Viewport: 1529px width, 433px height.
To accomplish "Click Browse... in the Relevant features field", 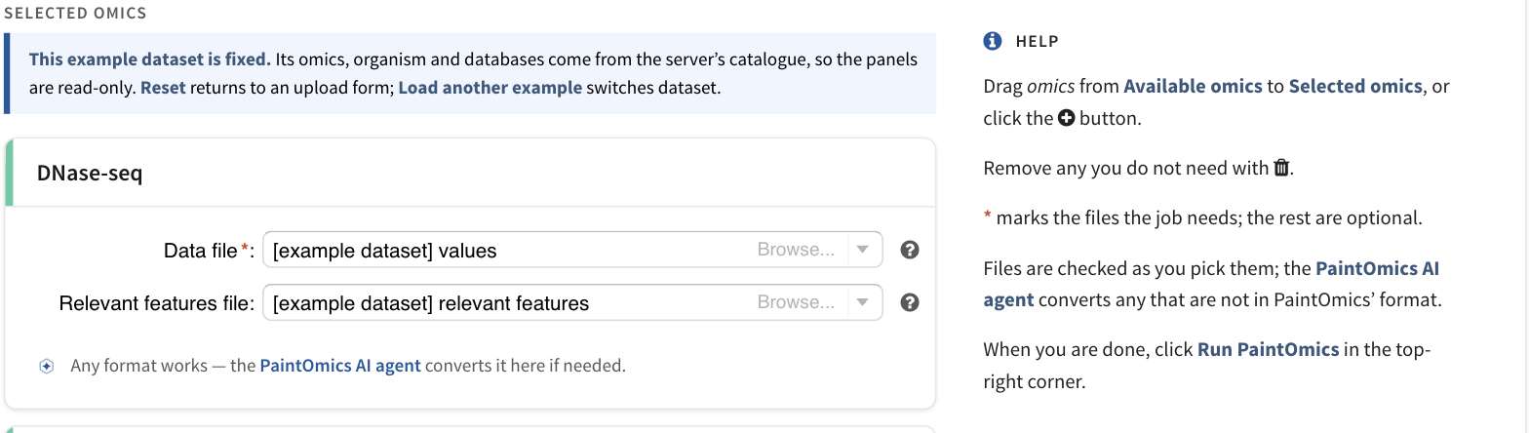I will (796, 302).
